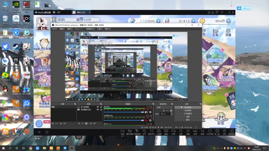Open the Steam desktop icon
This screenshot has height=151, width=269.
click(16, 48)
